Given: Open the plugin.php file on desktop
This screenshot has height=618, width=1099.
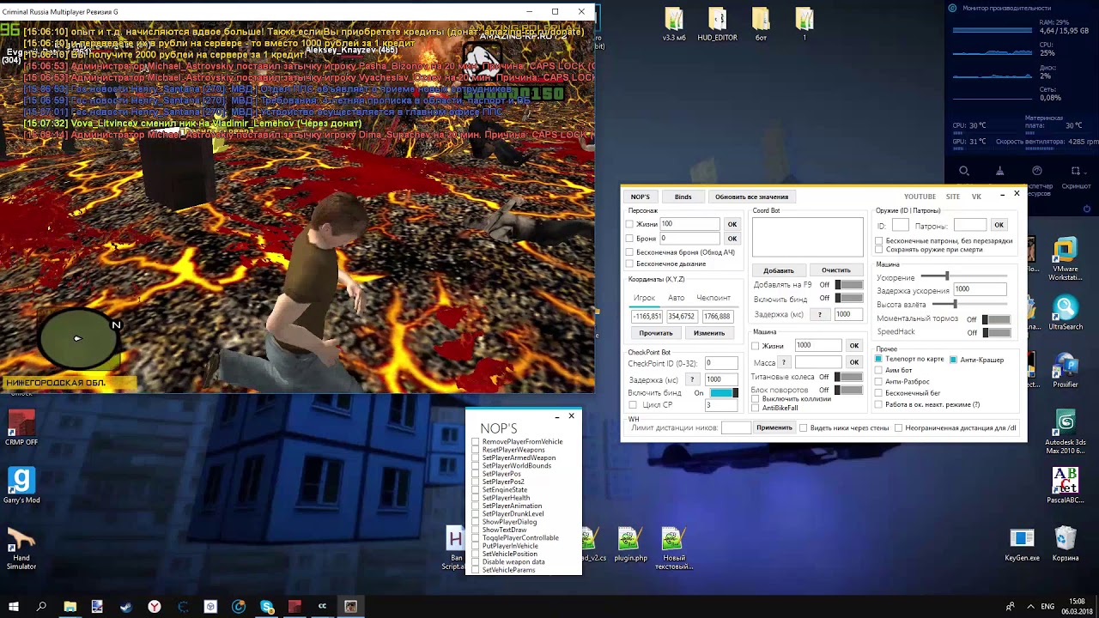Looking at the screenshot, I should click(630, 545).
